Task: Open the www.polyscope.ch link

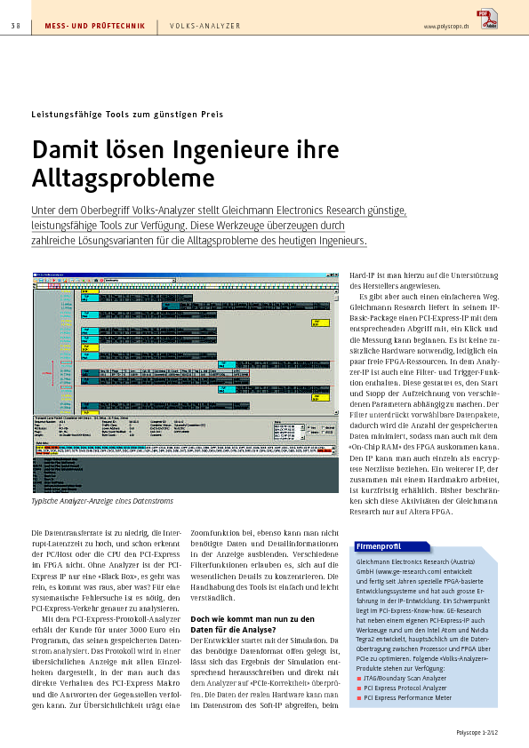Action: coord(446,27)
